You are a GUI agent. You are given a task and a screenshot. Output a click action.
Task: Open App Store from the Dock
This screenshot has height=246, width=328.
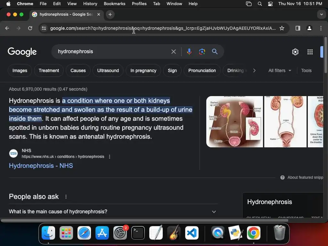tap(102, 233)
